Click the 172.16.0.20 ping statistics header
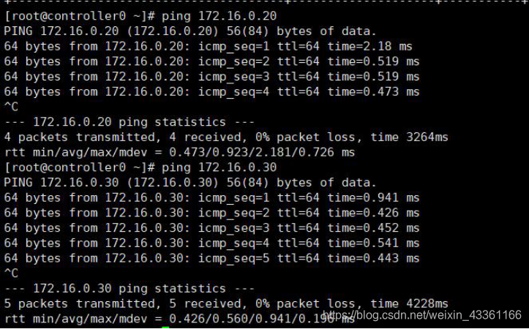The height and width of the screenshot is (329, 529). (x=130, y=121)
